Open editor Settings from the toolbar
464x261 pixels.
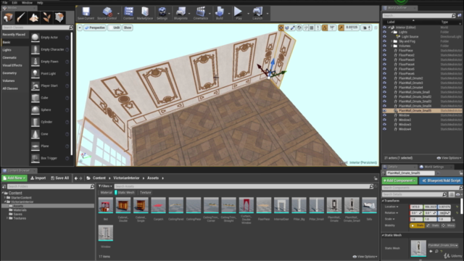tap(162, 14)
